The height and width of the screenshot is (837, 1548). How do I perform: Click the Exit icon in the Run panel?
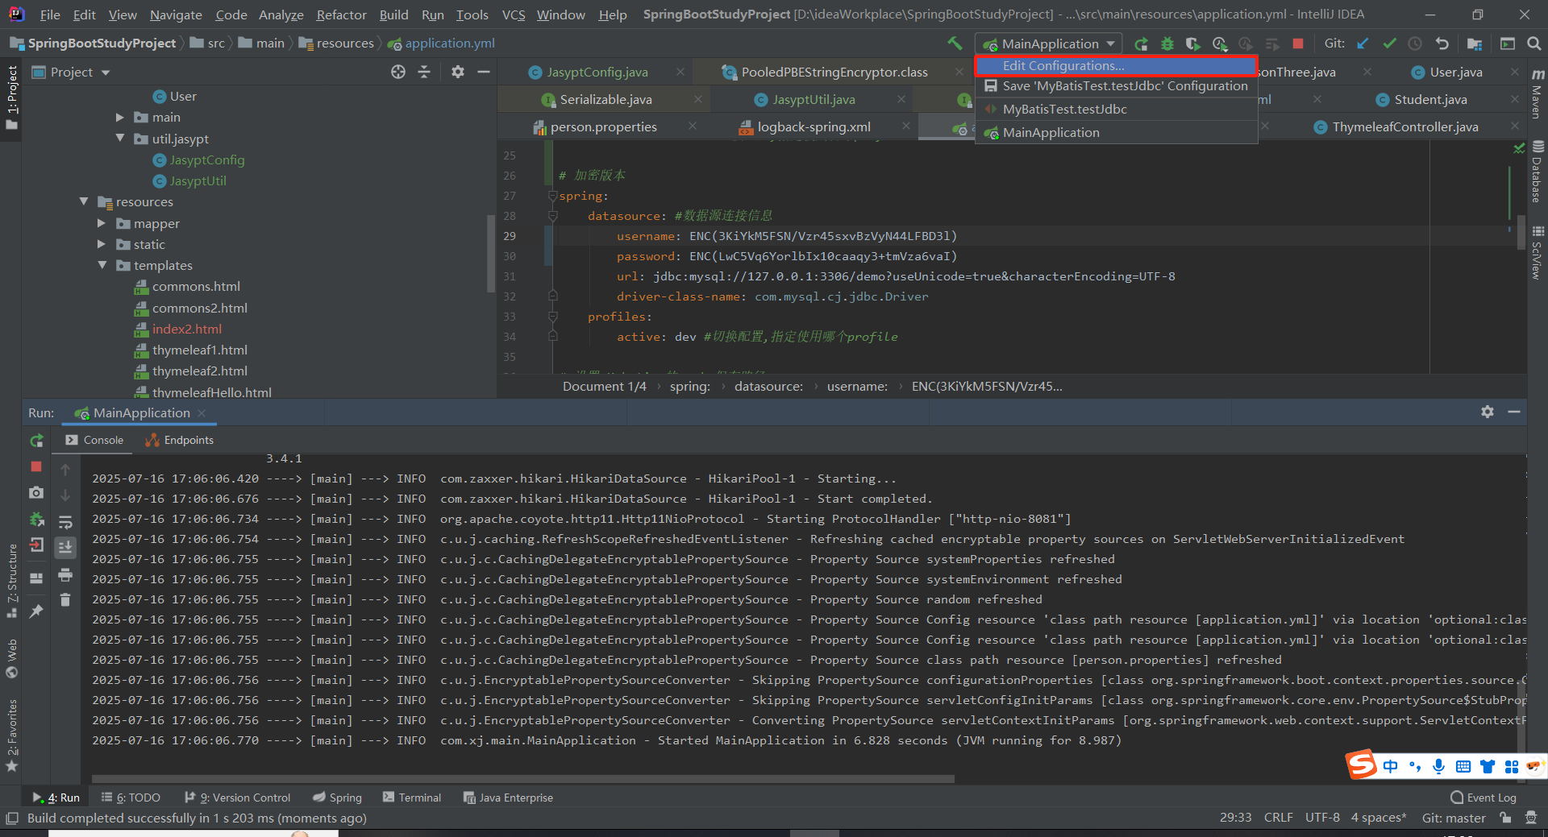(36, 545)
